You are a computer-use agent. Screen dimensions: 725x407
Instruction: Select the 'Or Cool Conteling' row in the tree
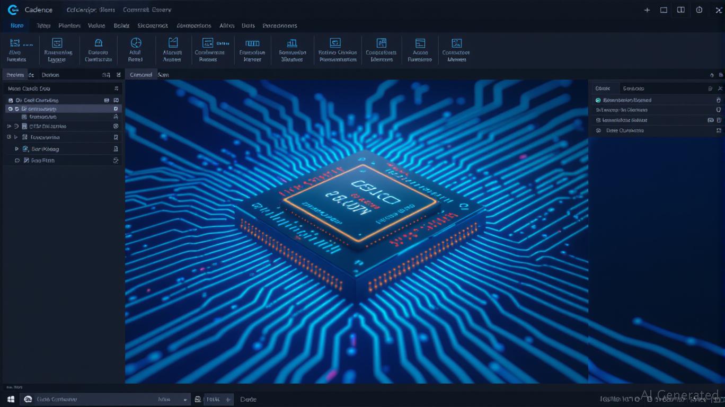click(63, 100)
